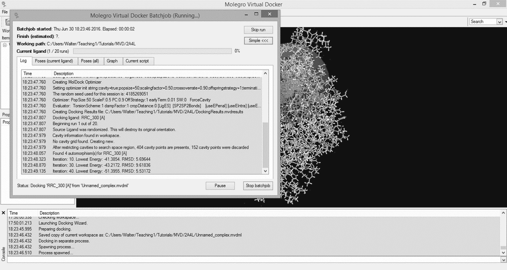Image resolution: width=507 pixels, height=270 pixels.
Task: Click Stop batchjob button
Action: coord(258,186)
